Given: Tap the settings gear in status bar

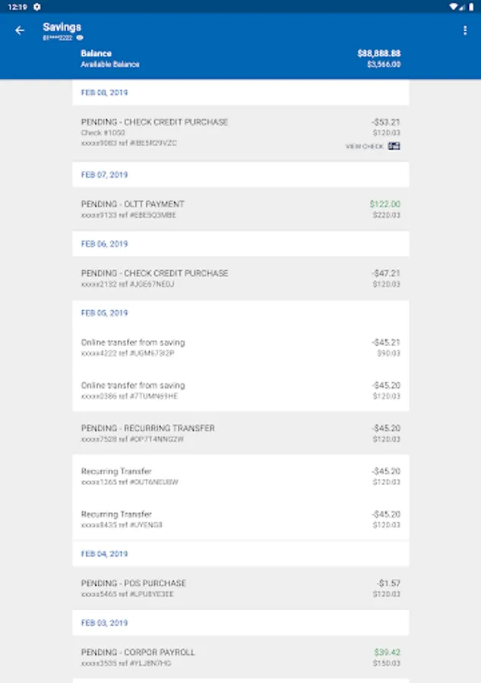Looking at the screenshot, I should click(x=36, y=7).
